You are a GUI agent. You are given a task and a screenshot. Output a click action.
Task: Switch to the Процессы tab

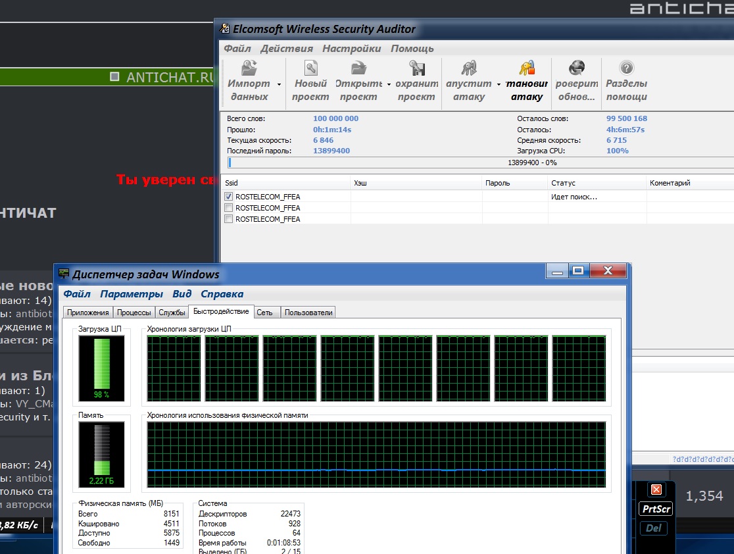coord(134,313)
